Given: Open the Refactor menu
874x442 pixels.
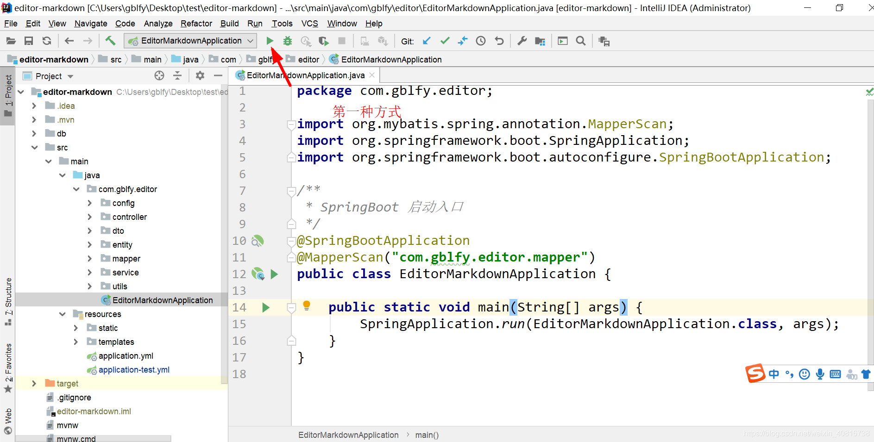Looking at the screenshot, I should tap(196, 24).
